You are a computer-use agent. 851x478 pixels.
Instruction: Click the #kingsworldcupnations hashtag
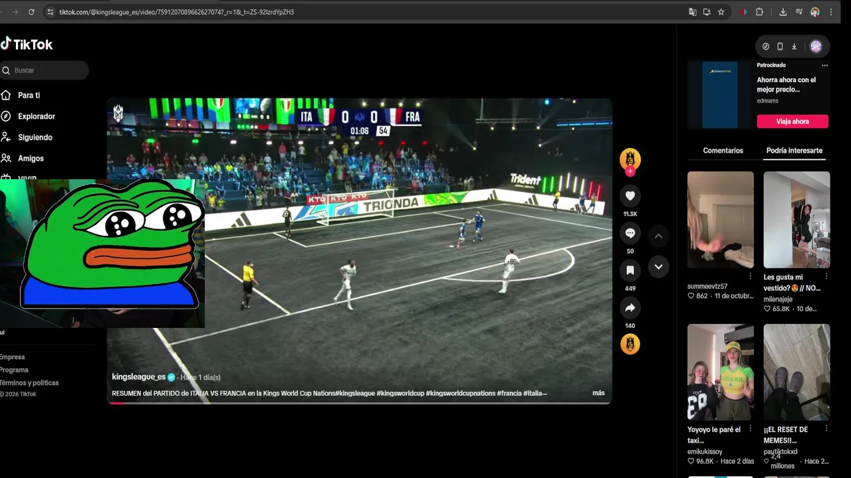tap(460, 393)
